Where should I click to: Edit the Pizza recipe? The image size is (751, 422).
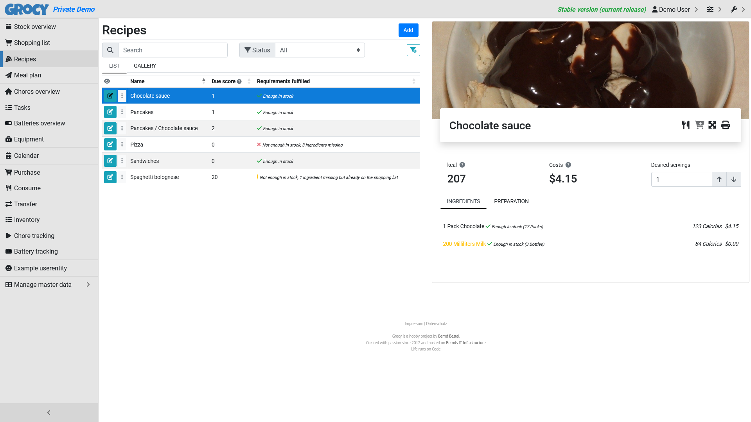click(x=110, y=145)
